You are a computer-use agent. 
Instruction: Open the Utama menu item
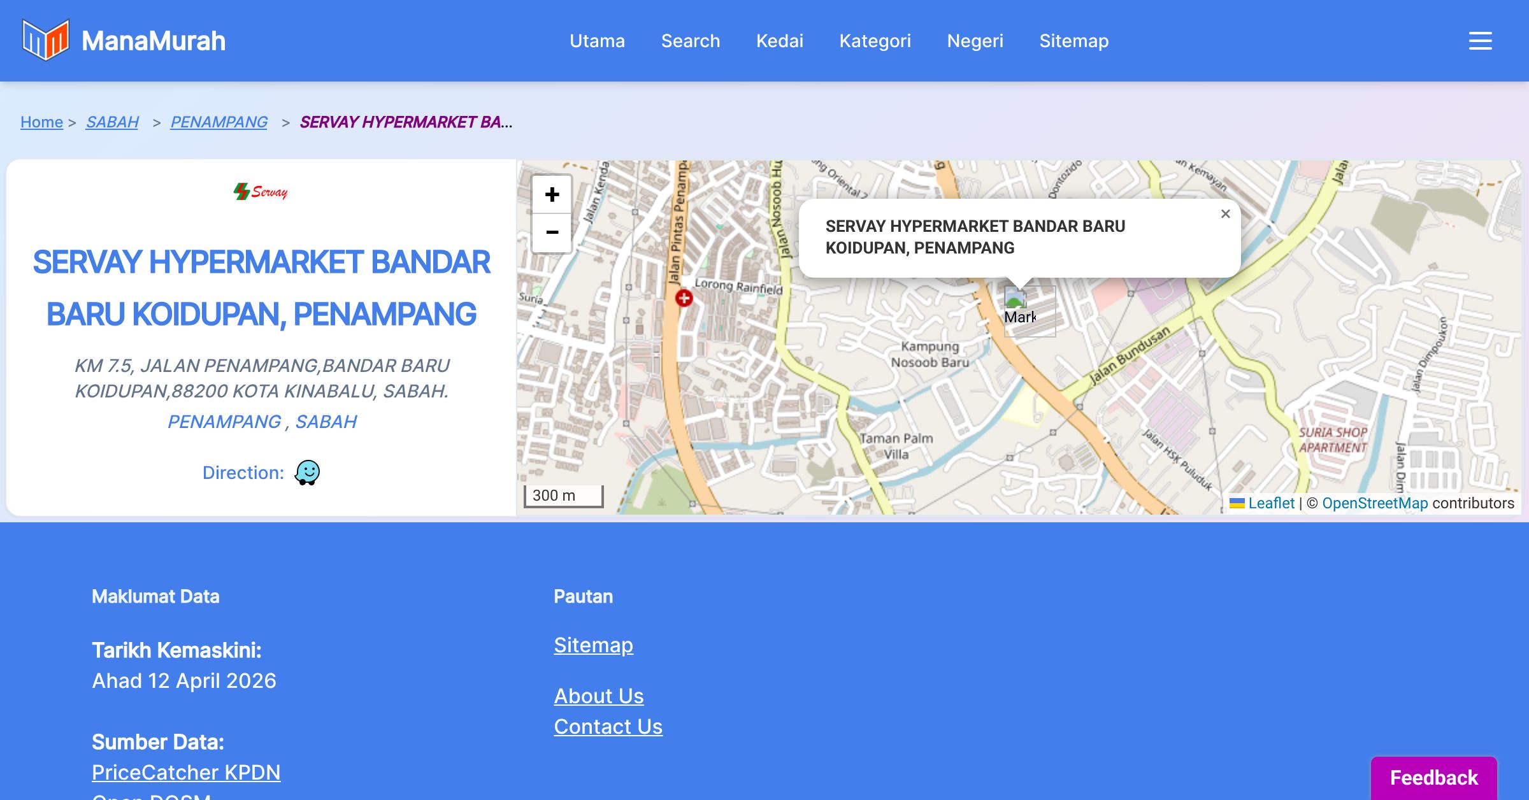597,41
